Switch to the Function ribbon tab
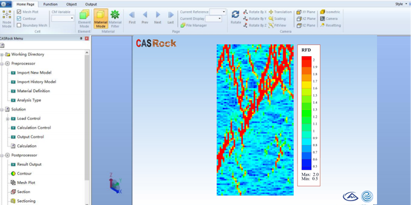411x205 pixels. pos(50,4)
